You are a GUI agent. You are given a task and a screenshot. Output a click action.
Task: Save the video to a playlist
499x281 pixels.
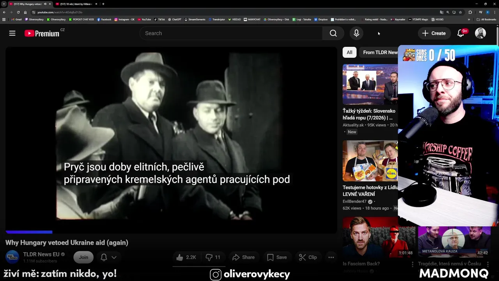(277, 257)
